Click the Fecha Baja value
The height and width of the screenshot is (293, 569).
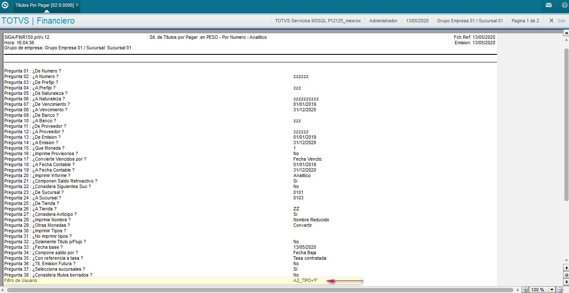click(305, 253)
